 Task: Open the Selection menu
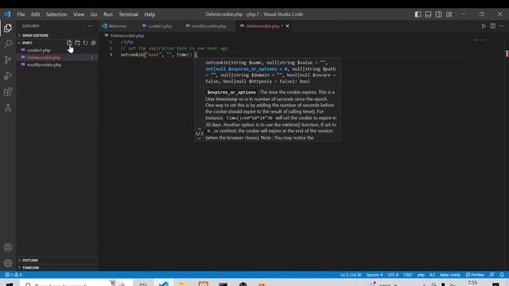point(56,14)
